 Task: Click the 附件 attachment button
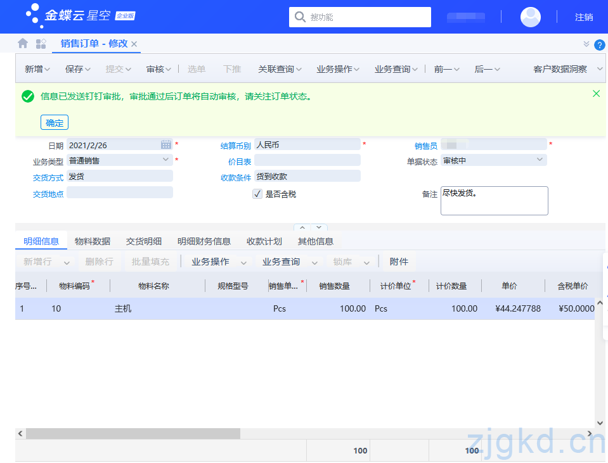coord(399,262)
